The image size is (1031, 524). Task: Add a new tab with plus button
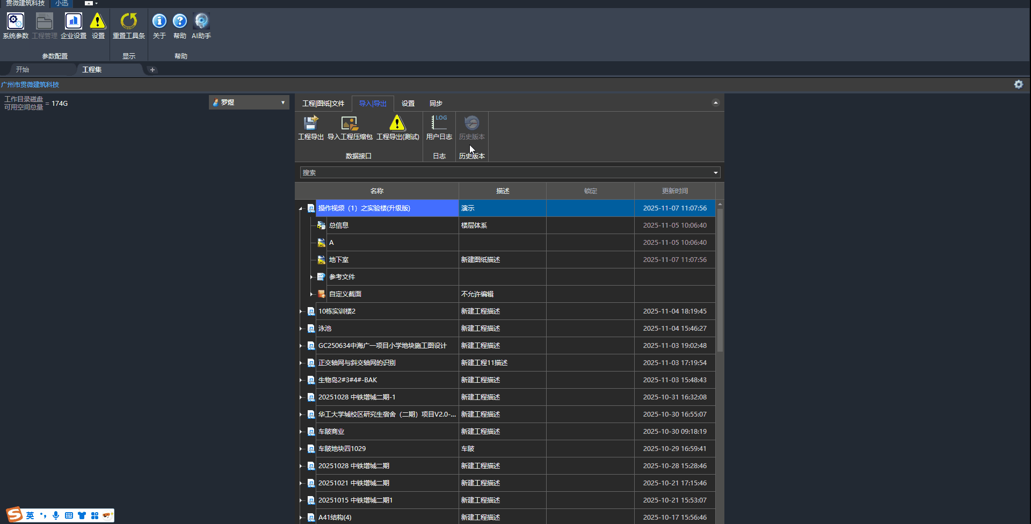[153, 70]
